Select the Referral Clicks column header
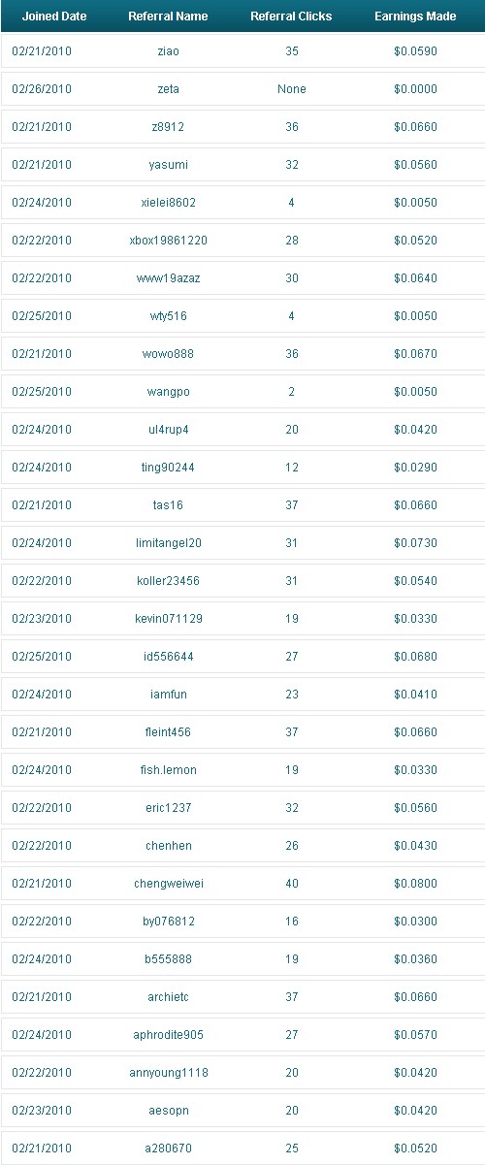The width and height of the screenshot is (485, 1165). pyautogui.click(x=291, y=16)
